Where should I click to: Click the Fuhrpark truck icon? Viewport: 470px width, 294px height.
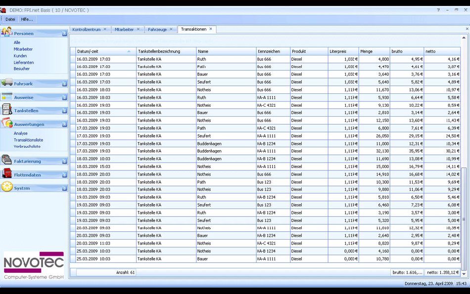coord(6,83)
